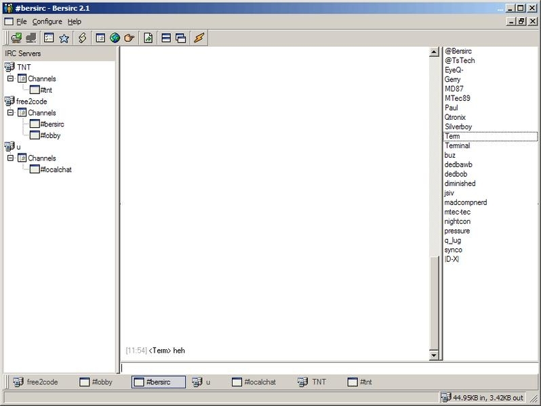
Task: Switch to the free2code tab in bottom bar
Action: click(x=35, y=382)
